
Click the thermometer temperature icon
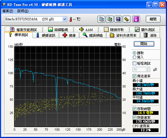(x=70, y=19)
